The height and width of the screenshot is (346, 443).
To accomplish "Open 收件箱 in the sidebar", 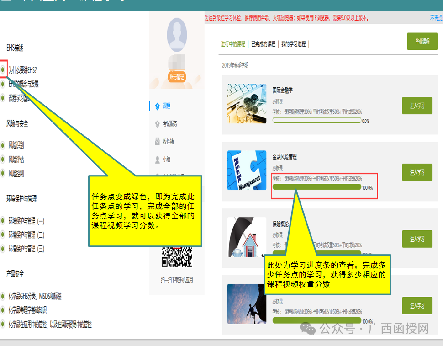I will (x=168, y=141).
